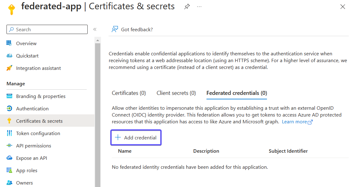Open the Overview section icon
Image resolution: width=354 pixels, height=187 pixels.
tap(10, 43)
